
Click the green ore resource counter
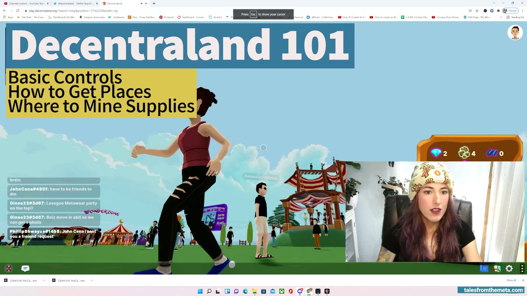[467, 153]
